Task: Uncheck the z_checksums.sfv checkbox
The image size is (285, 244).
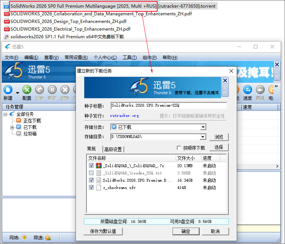Action: [x=91, y=188]
